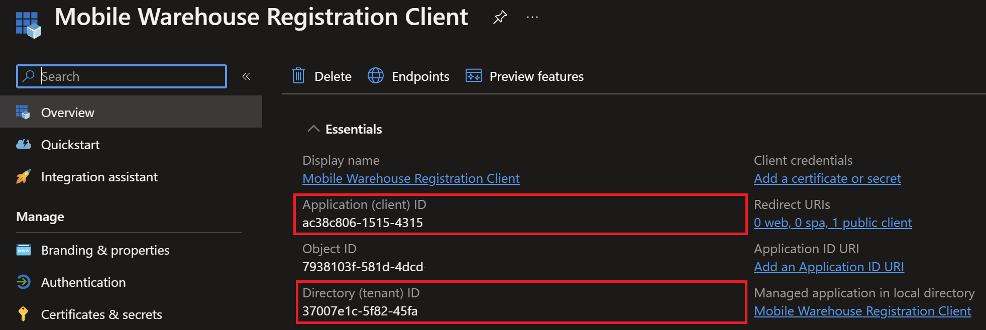The image size is (986, 330).
Task: Click the Certificates & secrets key icon
Action: pos(23,314)
